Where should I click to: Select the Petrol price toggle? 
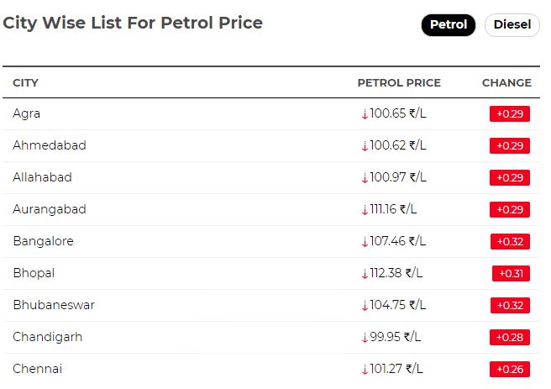click(x=448, y=25)
